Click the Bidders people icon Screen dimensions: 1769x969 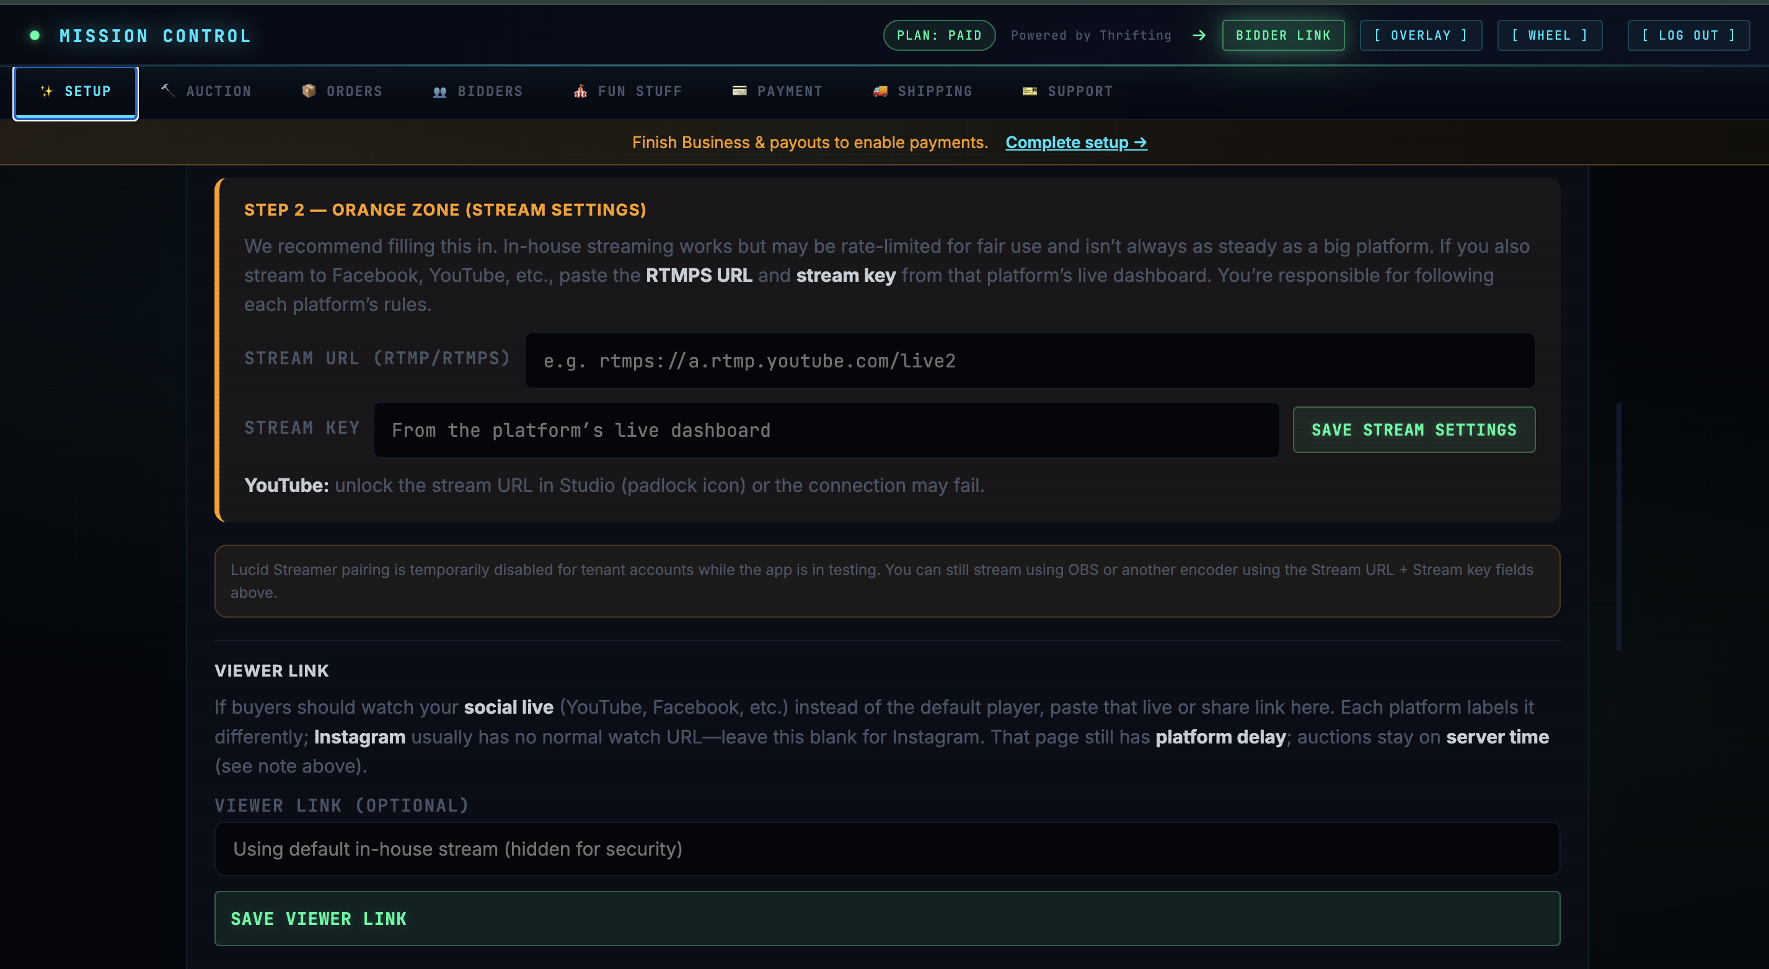point(440,90)
